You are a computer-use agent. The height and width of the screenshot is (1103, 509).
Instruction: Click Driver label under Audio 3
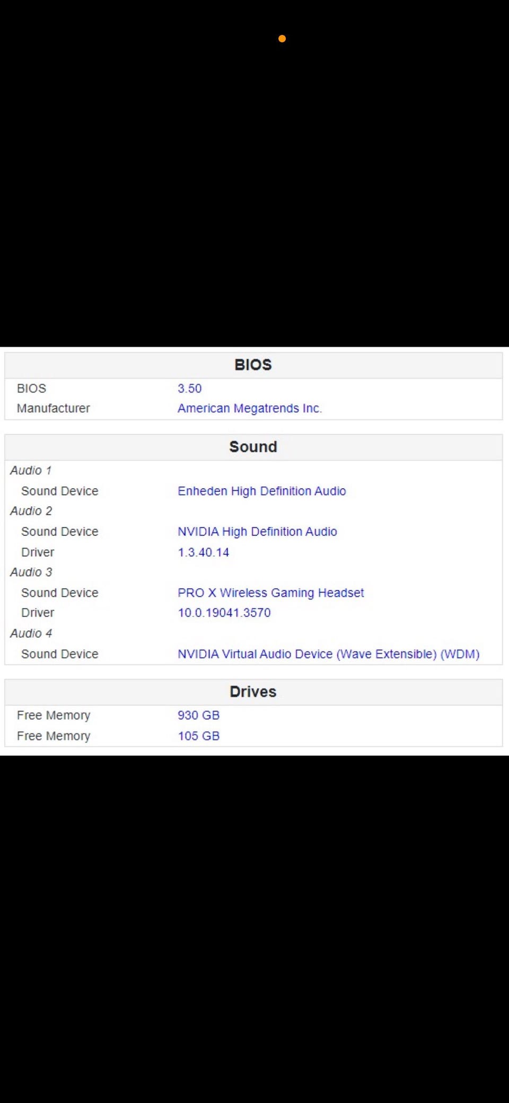tap(38, 613)
